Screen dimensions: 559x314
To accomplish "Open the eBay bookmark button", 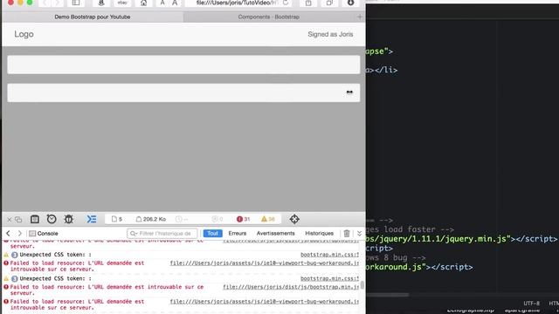I will pyautogui.click(x=122, y=3).
